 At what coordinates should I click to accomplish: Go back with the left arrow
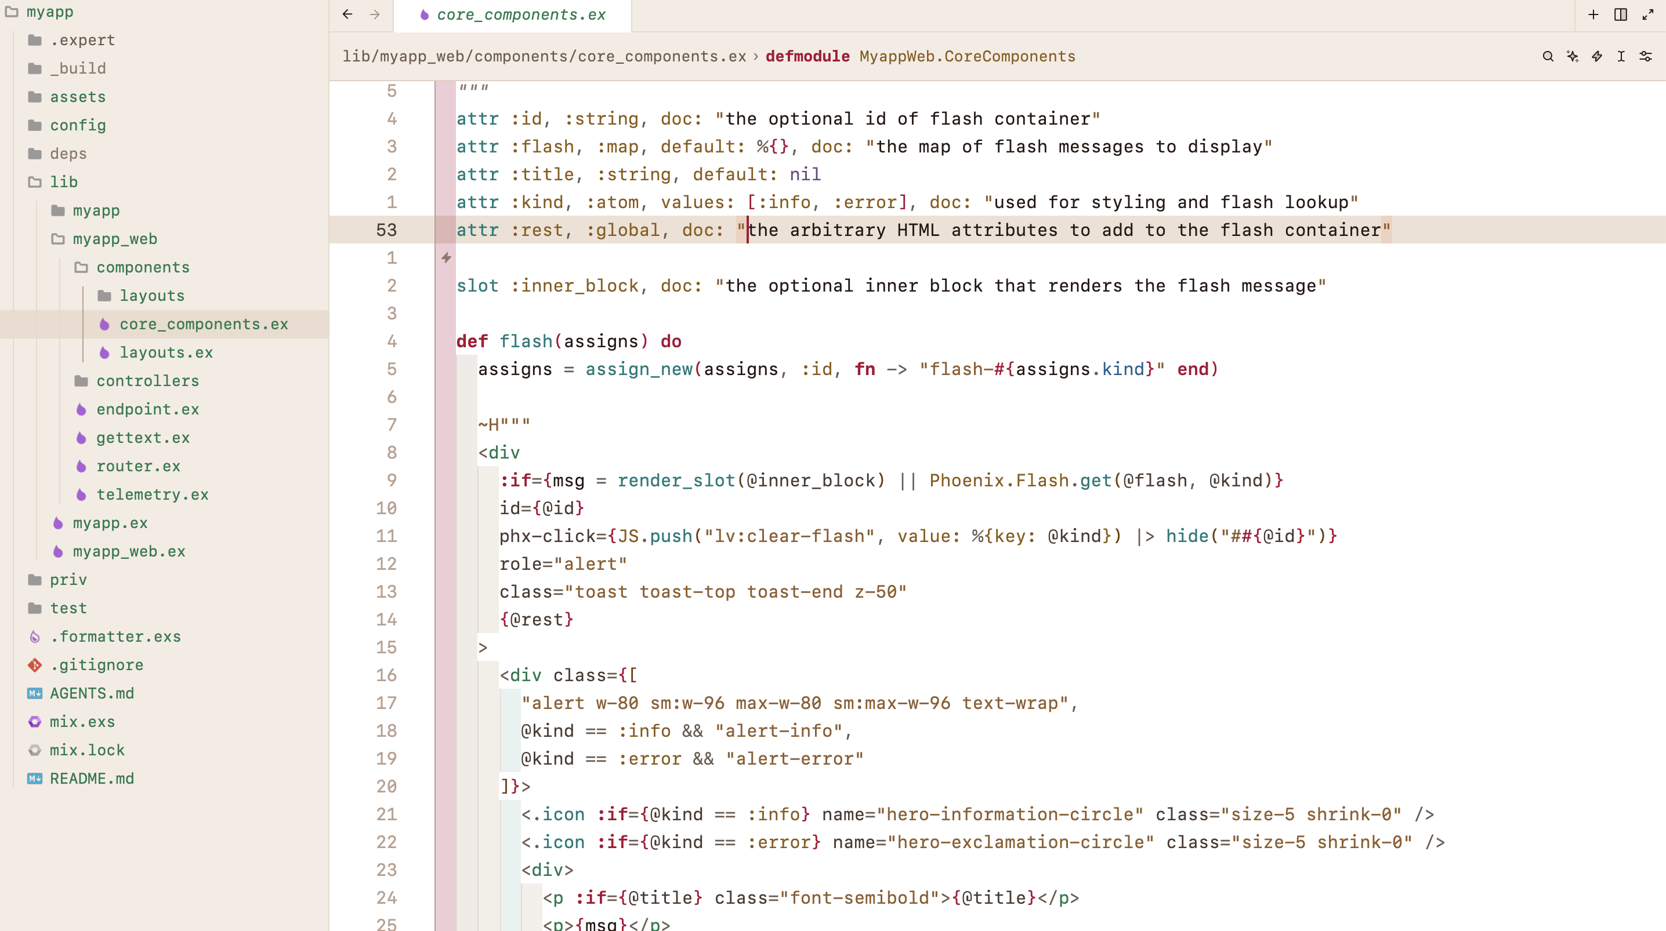347,14
